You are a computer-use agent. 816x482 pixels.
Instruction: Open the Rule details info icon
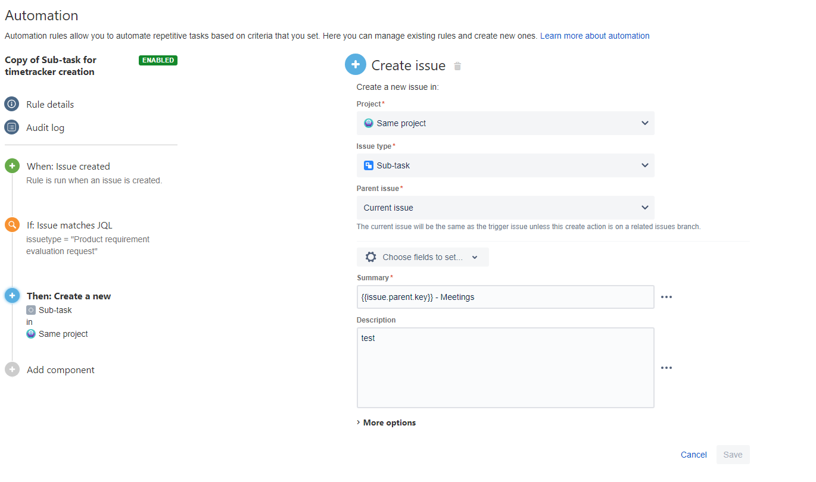12,104
